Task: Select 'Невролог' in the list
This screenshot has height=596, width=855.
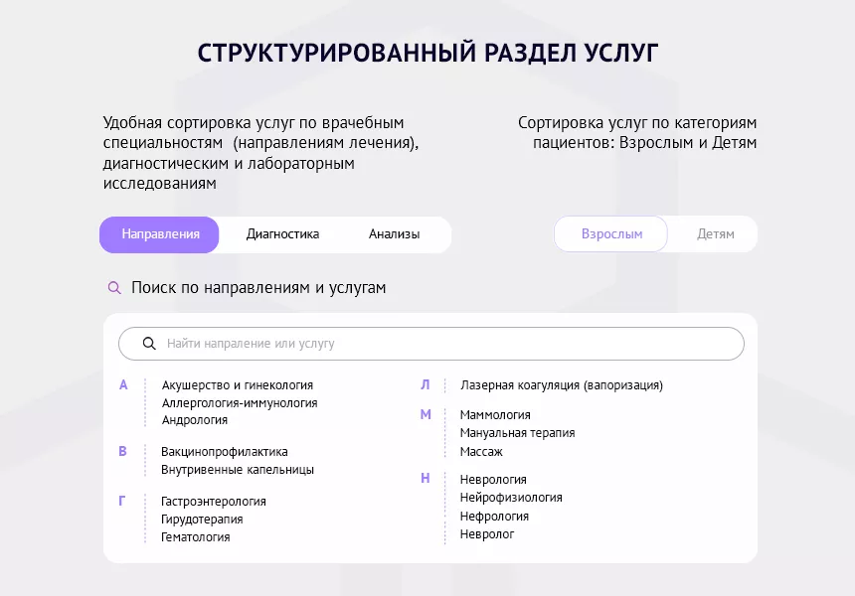Action: click(487, 534)
